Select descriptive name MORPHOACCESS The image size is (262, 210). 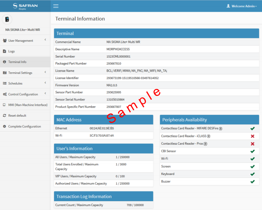[118, 49]
